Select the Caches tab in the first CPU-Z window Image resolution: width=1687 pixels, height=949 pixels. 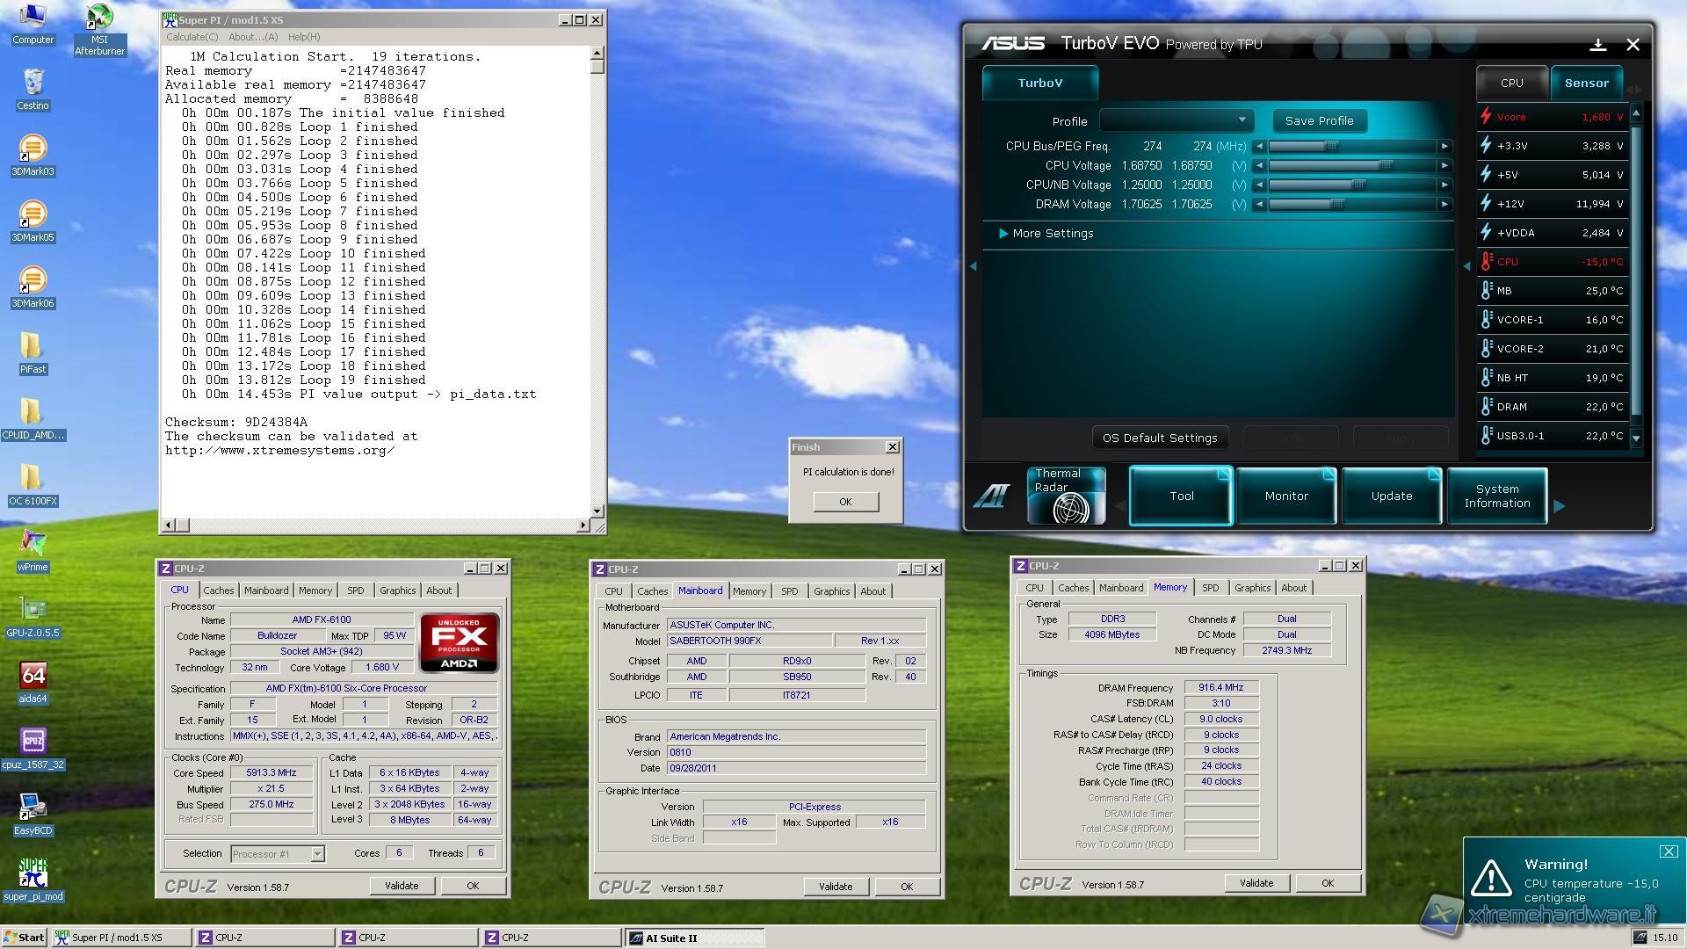tap(219, 590)
